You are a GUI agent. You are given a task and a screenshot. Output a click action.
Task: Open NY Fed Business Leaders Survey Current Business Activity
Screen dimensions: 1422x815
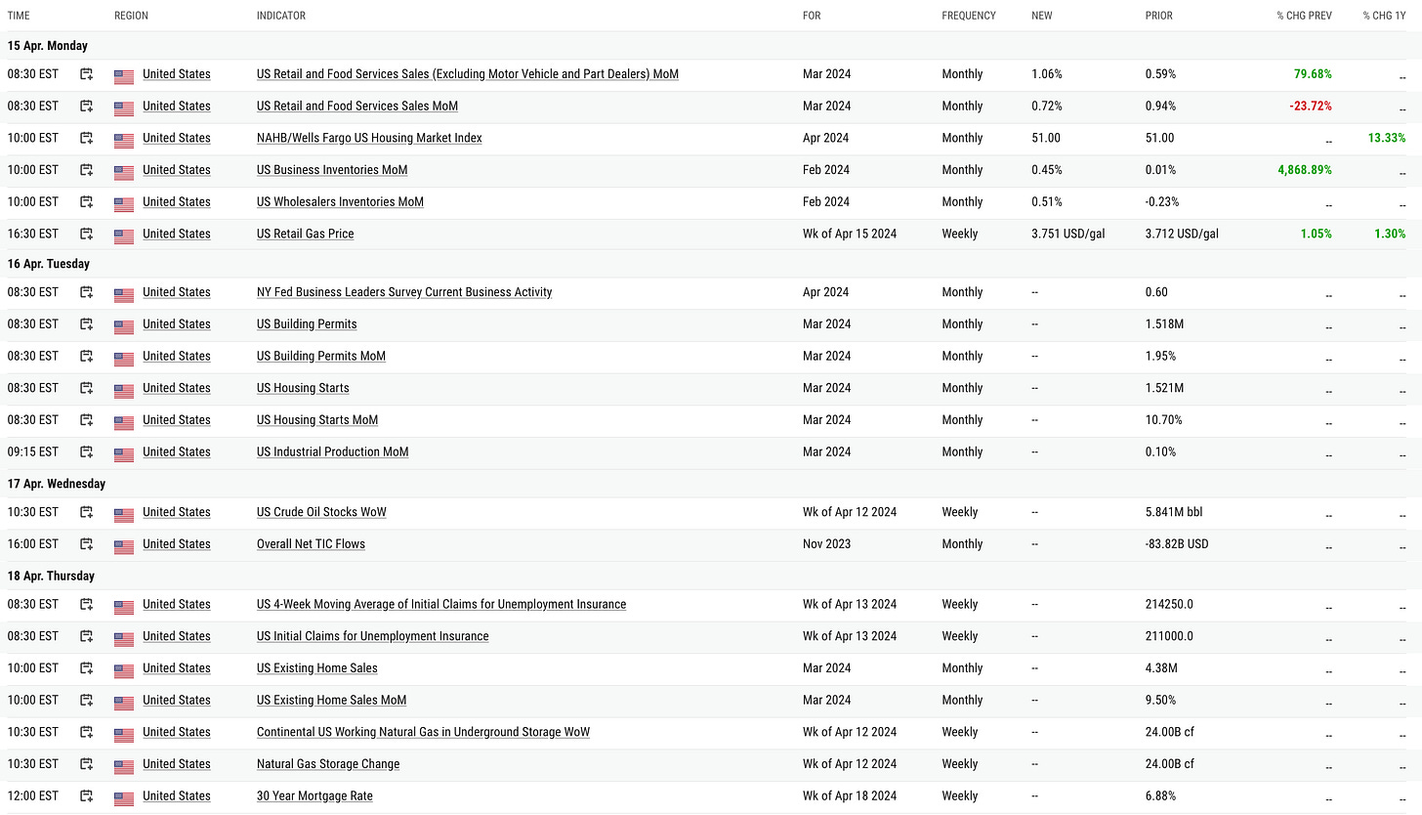404,292
